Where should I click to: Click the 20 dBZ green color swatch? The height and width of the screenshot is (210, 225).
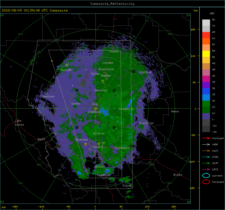pos(206,110)
